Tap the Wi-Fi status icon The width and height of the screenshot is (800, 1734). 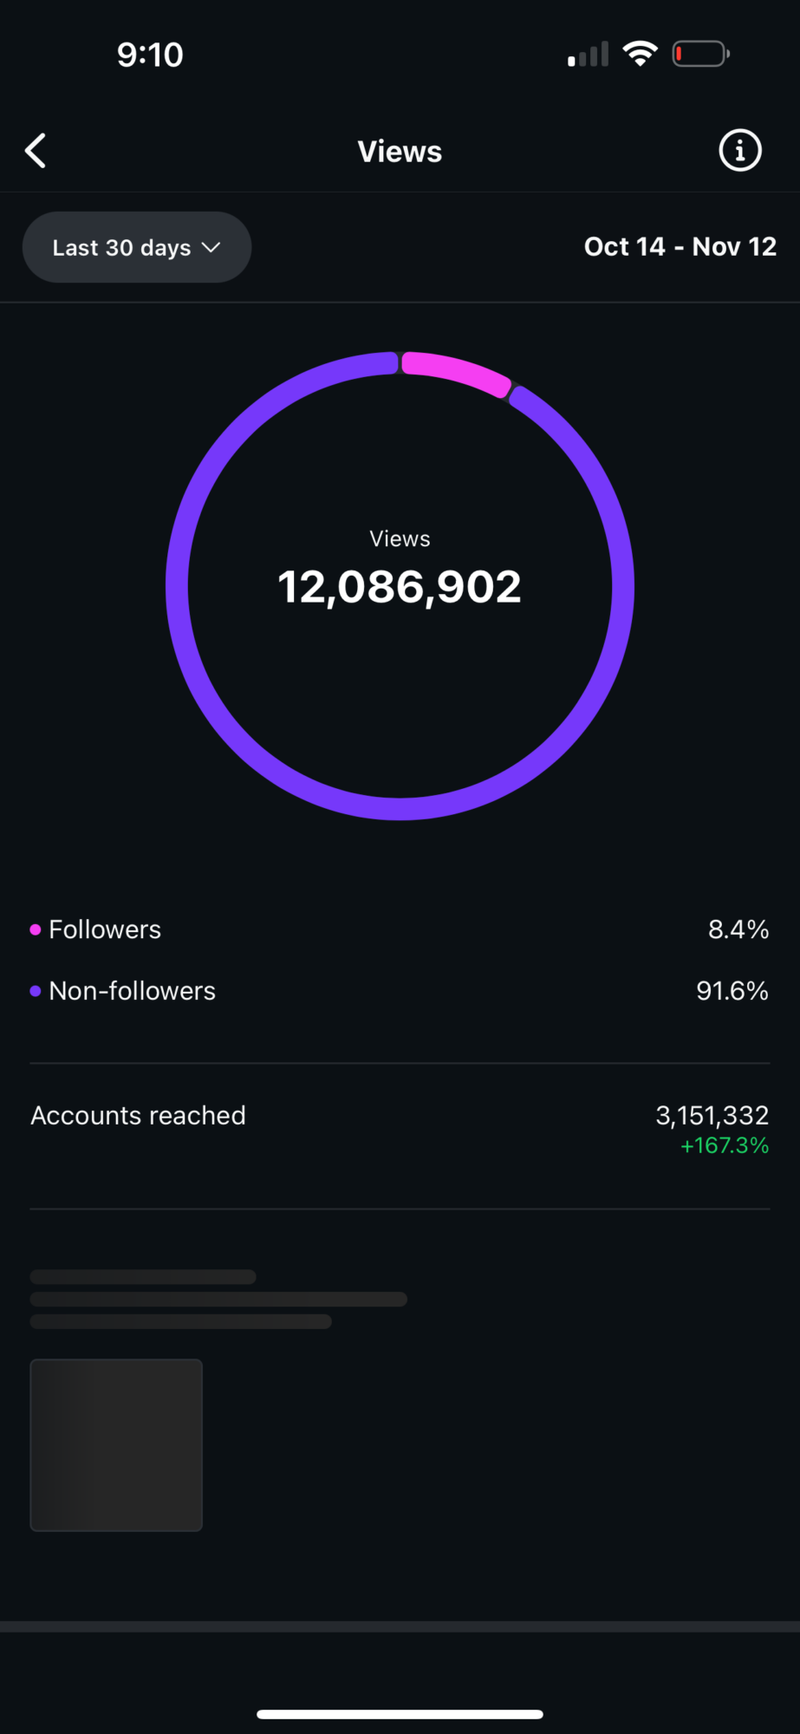[641, 54]
